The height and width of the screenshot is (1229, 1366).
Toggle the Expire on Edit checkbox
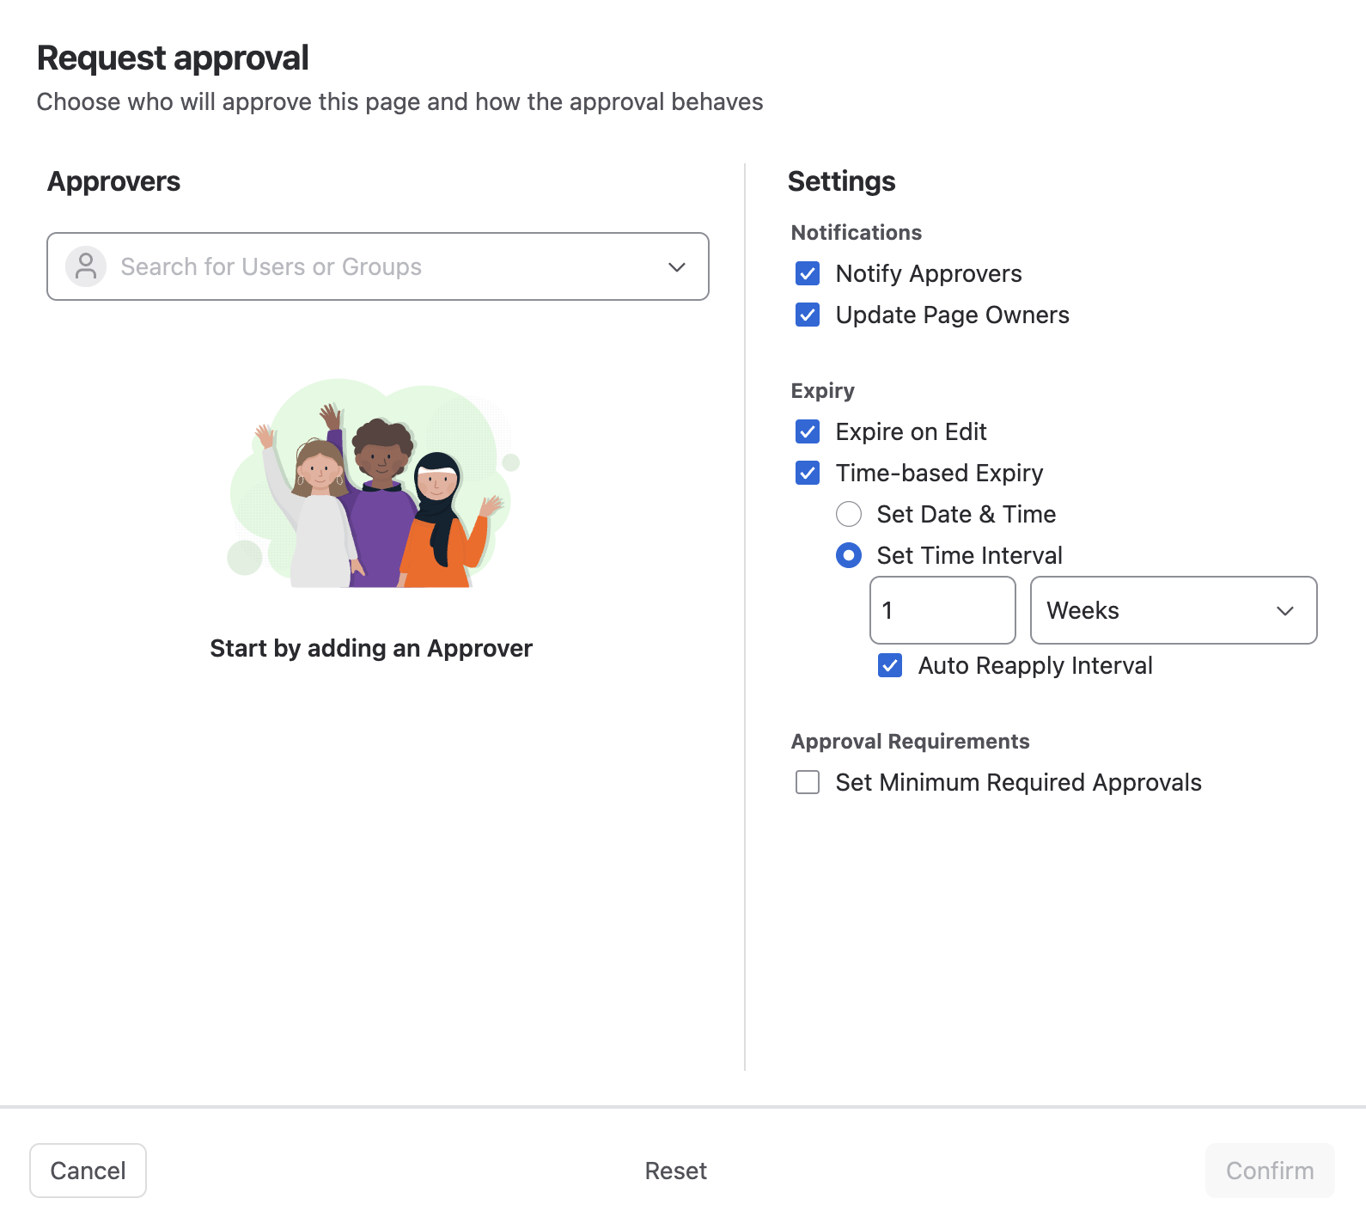tap(808, 431)
